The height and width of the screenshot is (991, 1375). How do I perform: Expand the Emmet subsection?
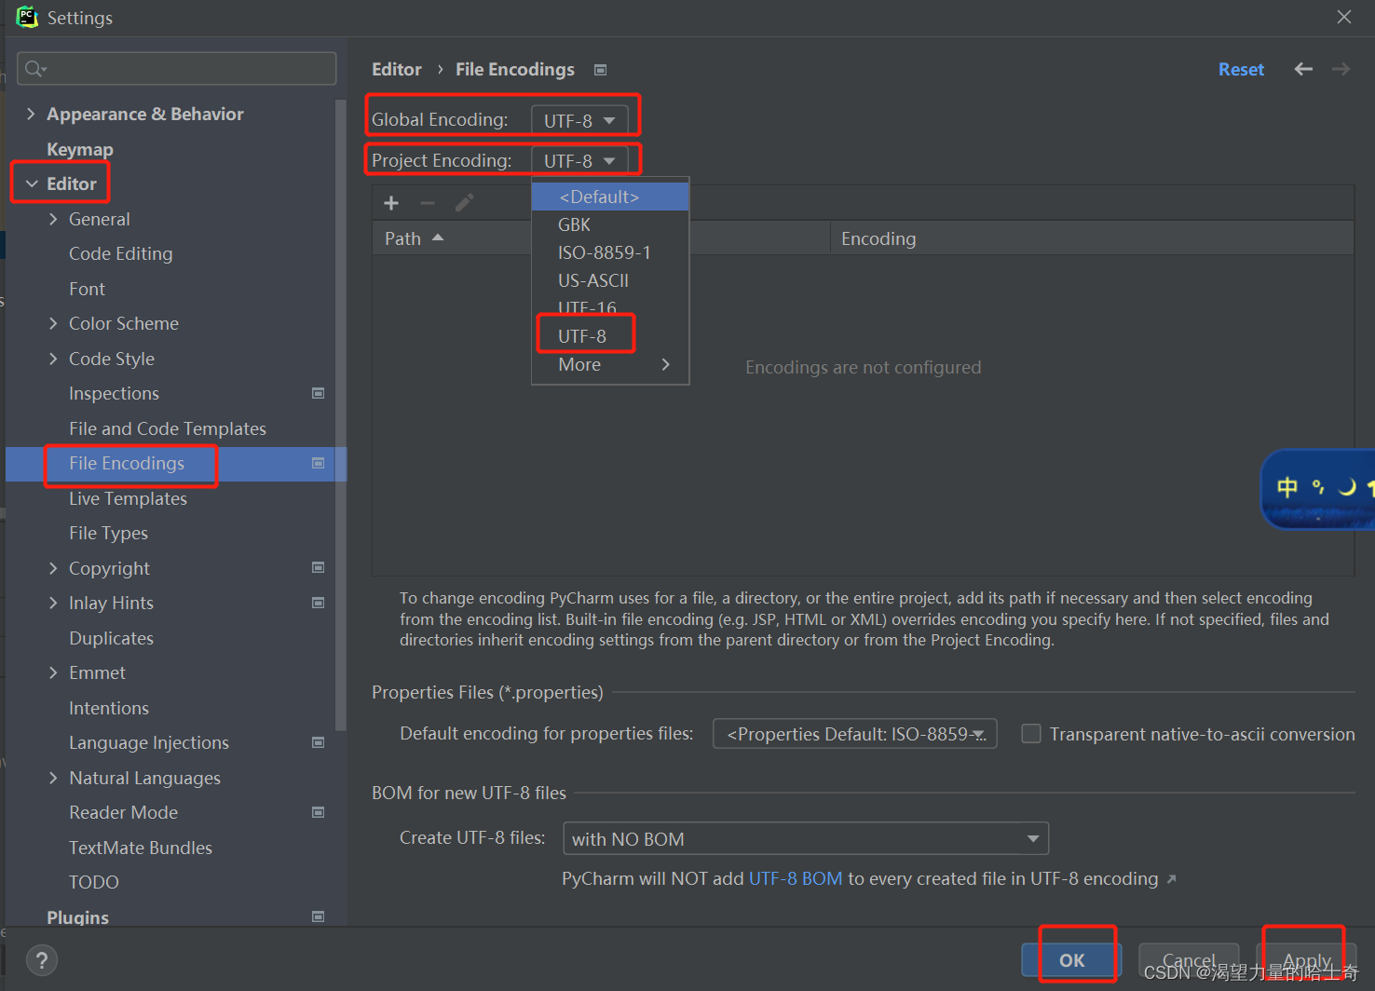(53, 672)
